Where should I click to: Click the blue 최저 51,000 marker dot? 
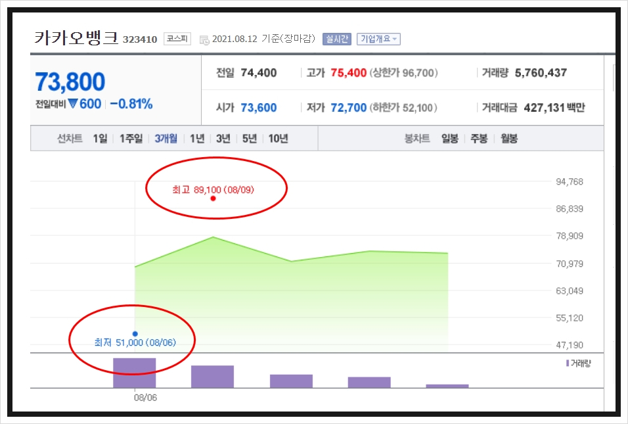pos(135,334)
